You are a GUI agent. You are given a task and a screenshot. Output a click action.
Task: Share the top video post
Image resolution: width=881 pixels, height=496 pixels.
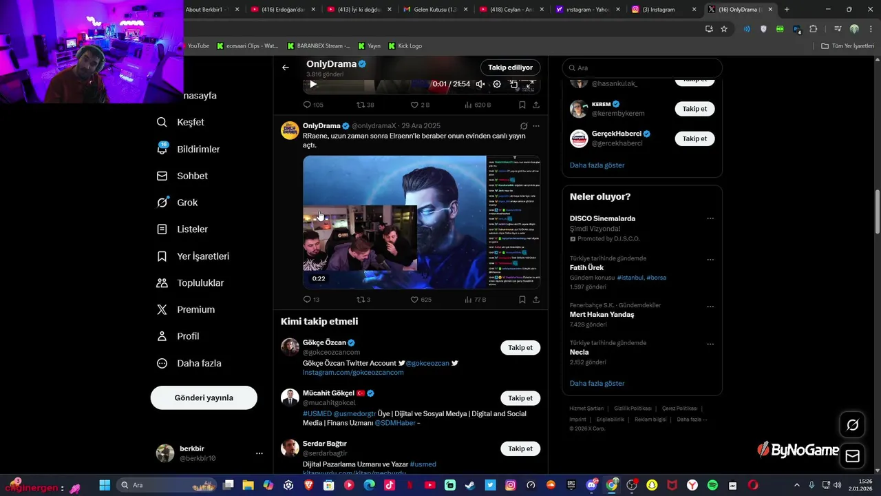pos(536,105)
